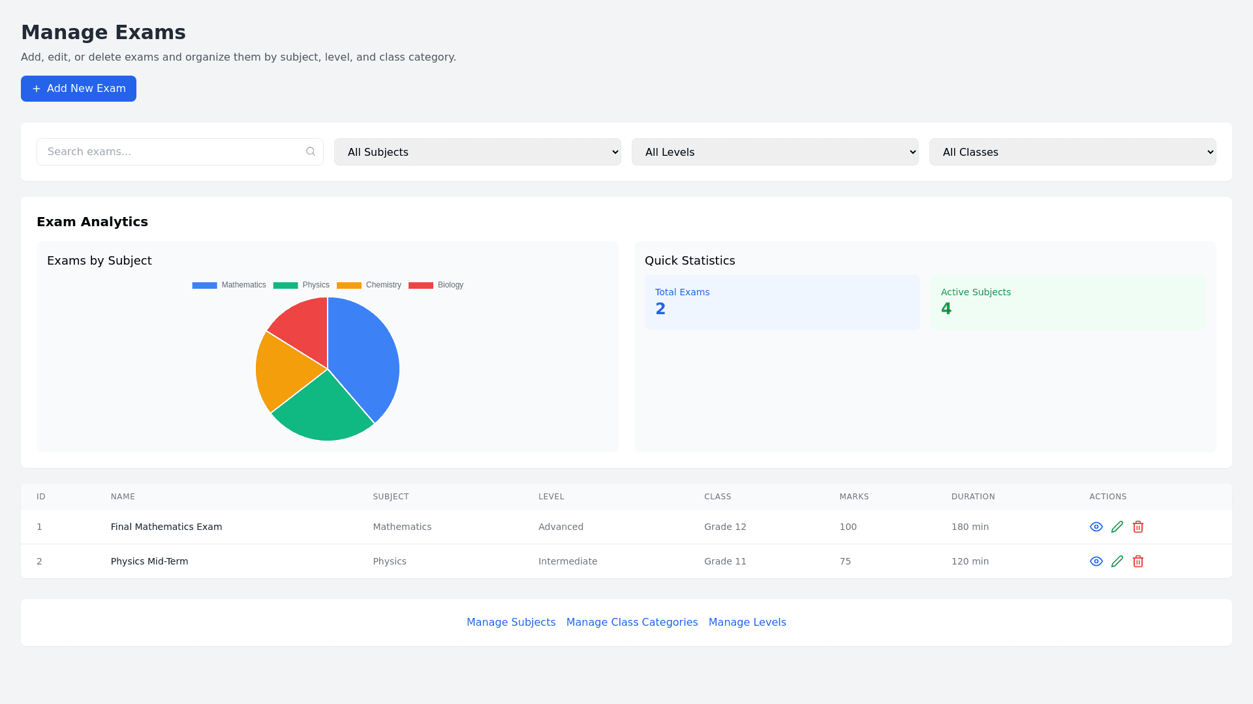View details of Final Mathematics Exam
Screen dimensions: 1253x704
pos(1096,527)
